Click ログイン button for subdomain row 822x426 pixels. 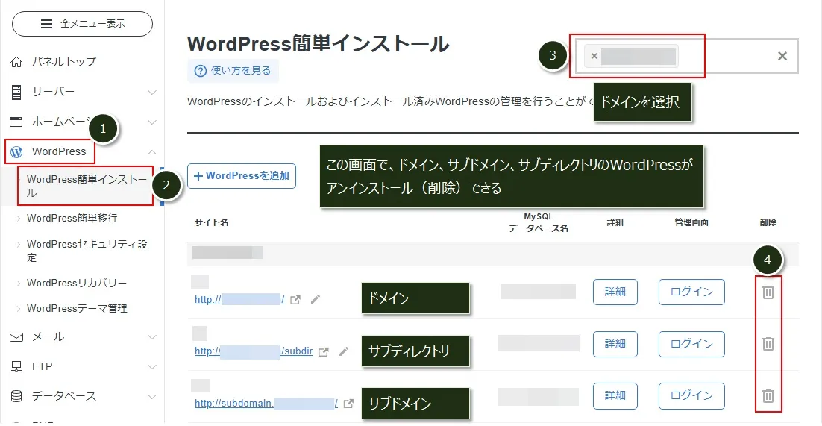tap(691, 396)
